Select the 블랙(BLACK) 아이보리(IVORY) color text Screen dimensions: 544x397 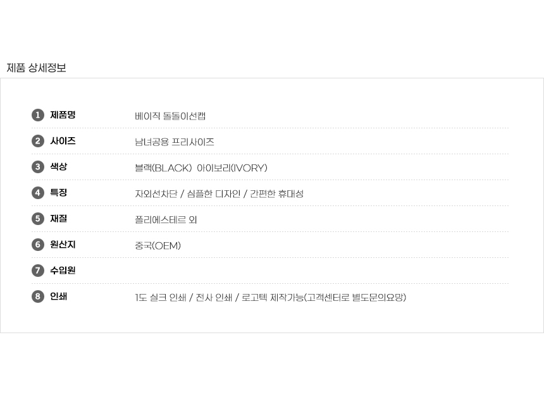(201, 168)
